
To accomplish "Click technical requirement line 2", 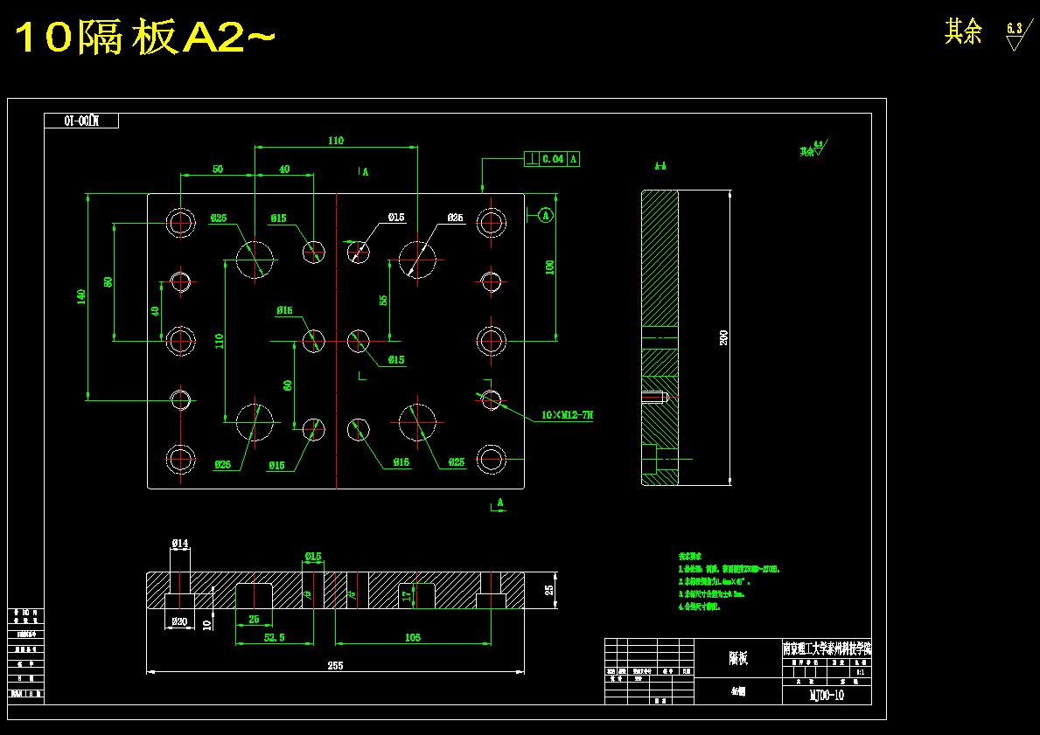I will [x=715, y=581].
